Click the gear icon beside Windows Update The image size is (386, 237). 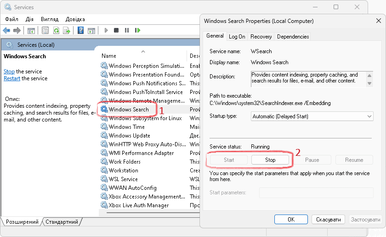coord(104,135)
